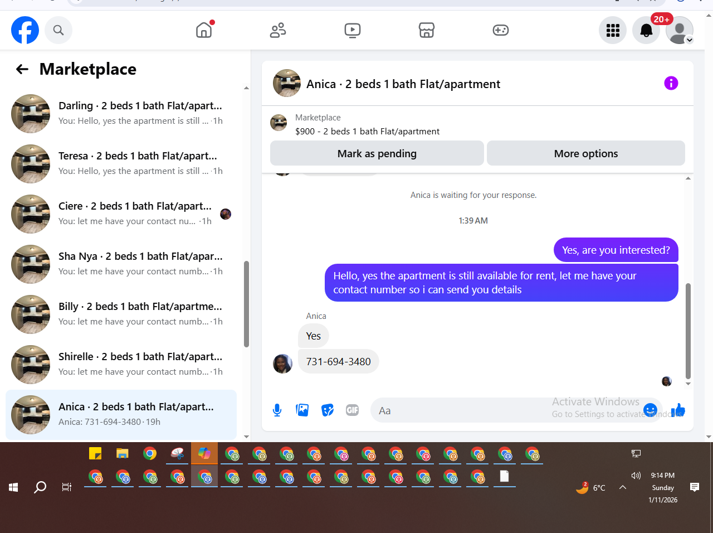Image resolution: width=713 pixels, height=533 pixels.
Task: Go to the Facebook Home feed
Action: tap(204, 30)
